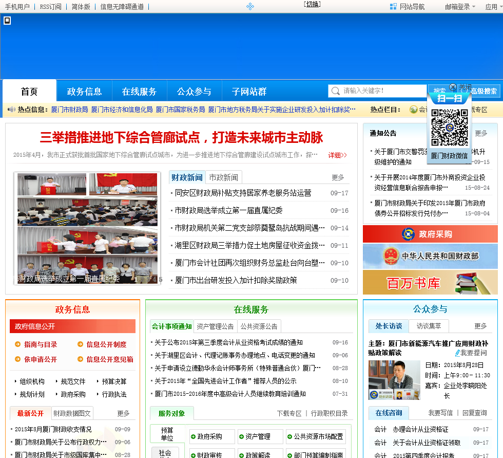Click the 下载专区 link
The height and width of the screenshot is (458, 503).
pos(289,413)
